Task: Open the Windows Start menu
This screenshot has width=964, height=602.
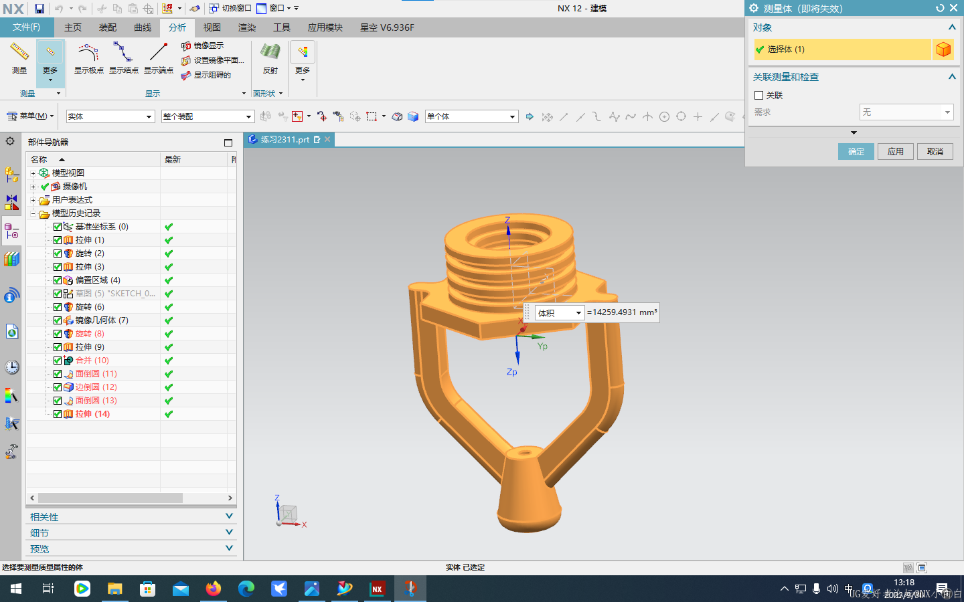Action: tap(16, 589)
